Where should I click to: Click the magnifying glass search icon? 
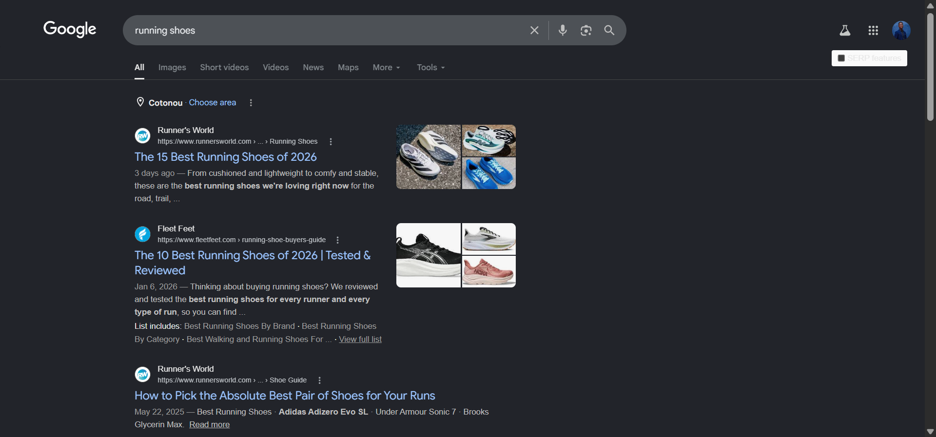pos(609,30)
